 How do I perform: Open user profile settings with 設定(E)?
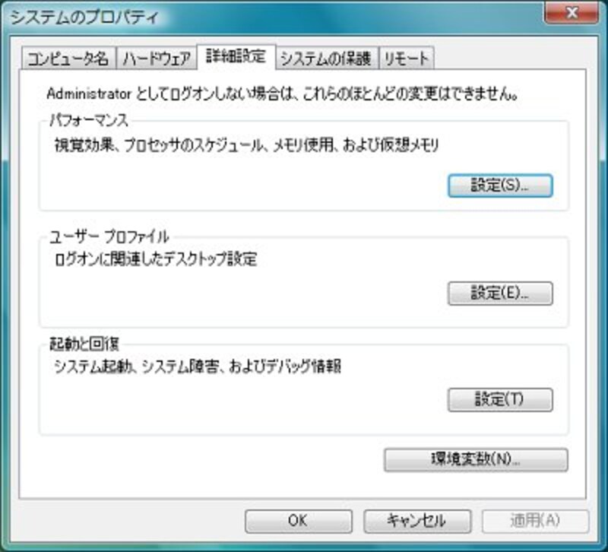500,293
